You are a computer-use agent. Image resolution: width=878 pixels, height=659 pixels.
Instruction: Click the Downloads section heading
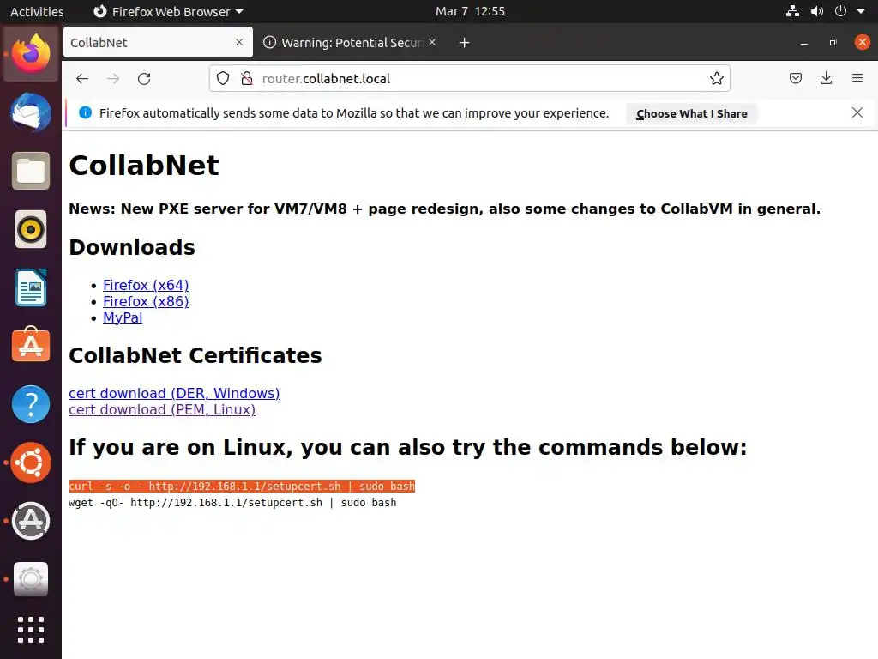click(x=131, y=247)
